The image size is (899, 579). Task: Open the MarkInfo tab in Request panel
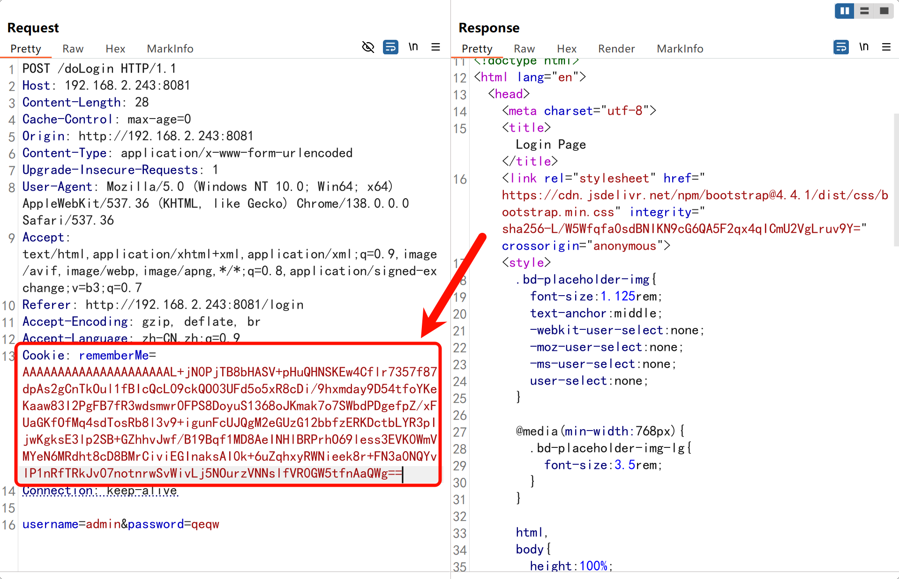(x=170, y=49)
